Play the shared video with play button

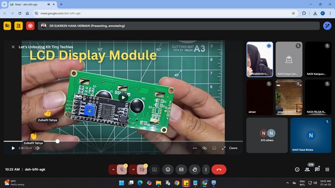click(13, 148)
